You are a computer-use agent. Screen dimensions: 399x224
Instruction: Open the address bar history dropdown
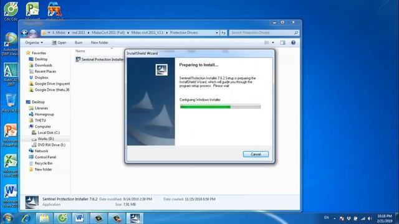pos(217,33)
